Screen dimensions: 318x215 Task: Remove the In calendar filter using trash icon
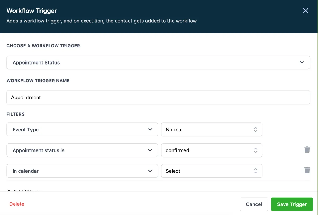pos(307,170)
